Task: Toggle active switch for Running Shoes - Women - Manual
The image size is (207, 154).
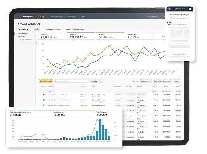Action: pos(44,105)
